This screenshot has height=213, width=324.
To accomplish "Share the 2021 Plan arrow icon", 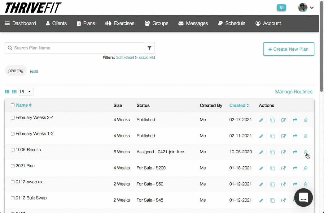I will coord(295,168).
